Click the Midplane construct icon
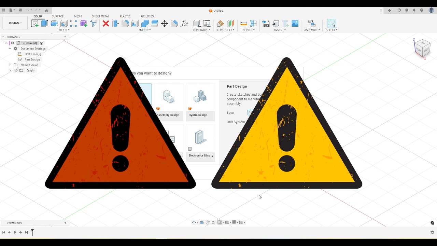This screenshot has width=437, height=246. 230,24
